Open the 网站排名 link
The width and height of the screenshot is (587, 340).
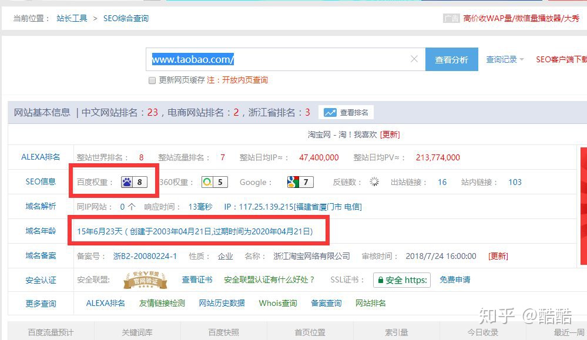371,303
